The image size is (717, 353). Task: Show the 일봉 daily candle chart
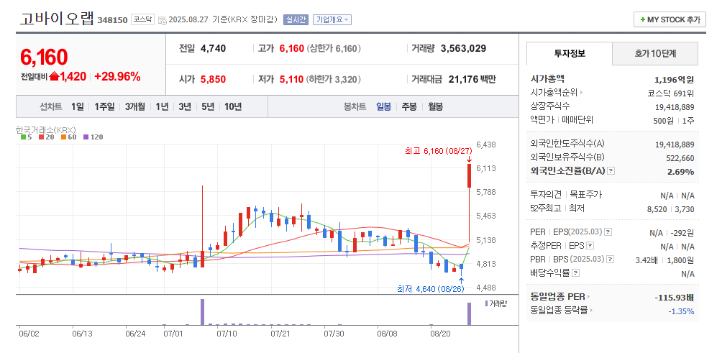pyautogui.click(x=383, y=106)
